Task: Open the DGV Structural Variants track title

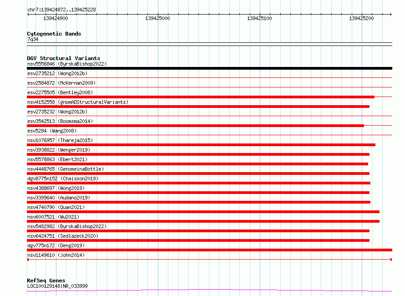Action: (64, 58)
